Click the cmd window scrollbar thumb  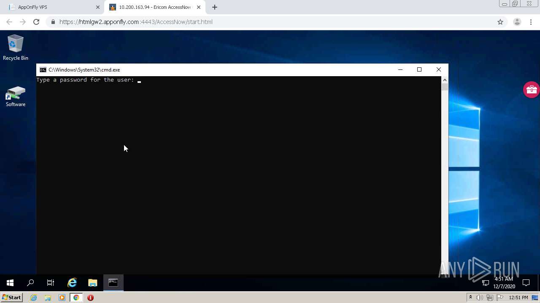click(445, 87)
